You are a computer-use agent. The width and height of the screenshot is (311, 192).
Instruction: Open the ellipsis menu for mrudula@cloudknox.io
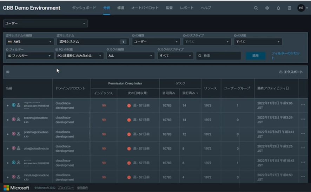tap(303, 177)
